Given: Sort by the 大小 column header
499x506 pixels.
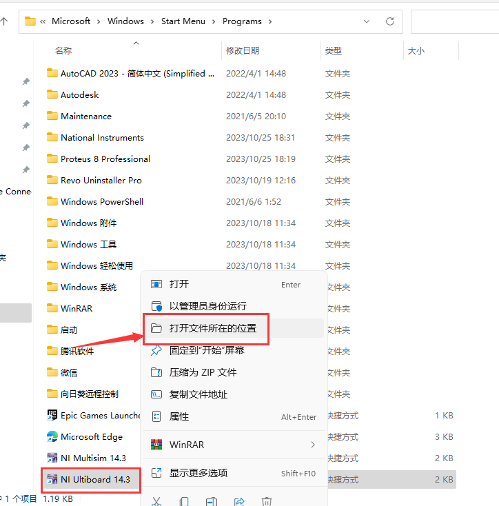Looking at the screenshot, I should (x=416, y=50).
